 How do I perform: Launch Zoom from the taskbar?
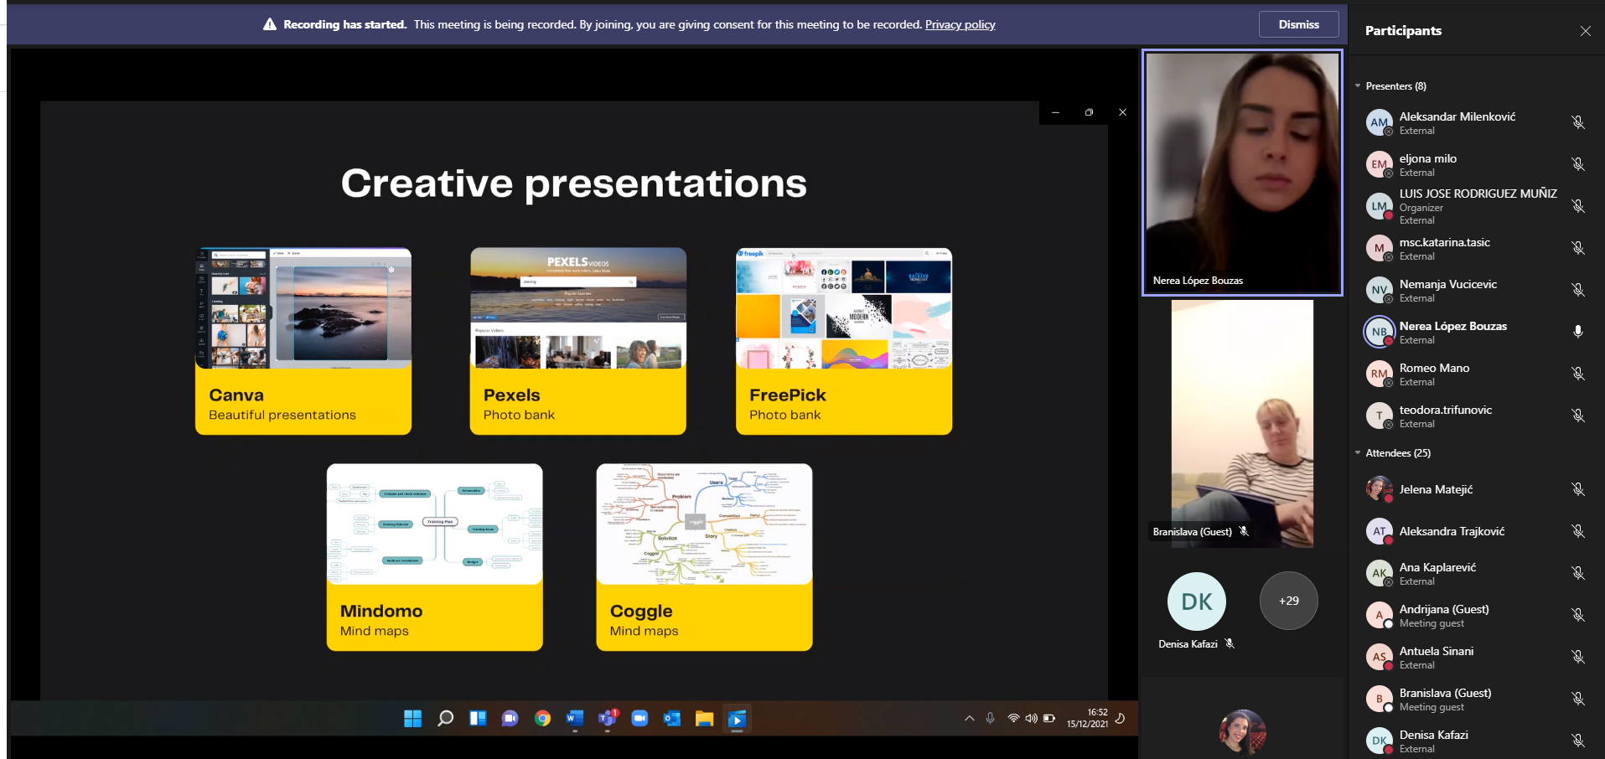[x=639, y=719]
